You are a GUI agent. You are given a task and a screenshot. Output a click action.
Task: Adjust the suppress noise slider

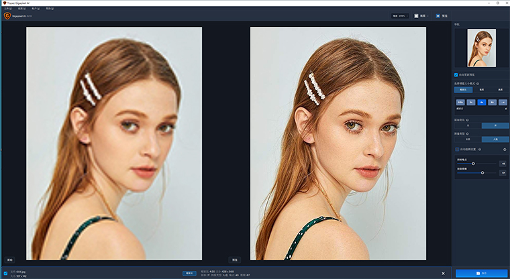tap(473, 163)
